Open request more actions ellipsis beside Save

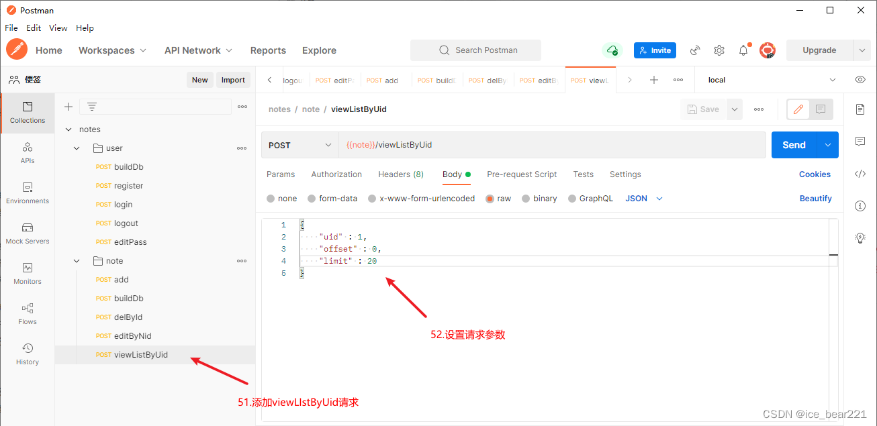click(759, 109)
